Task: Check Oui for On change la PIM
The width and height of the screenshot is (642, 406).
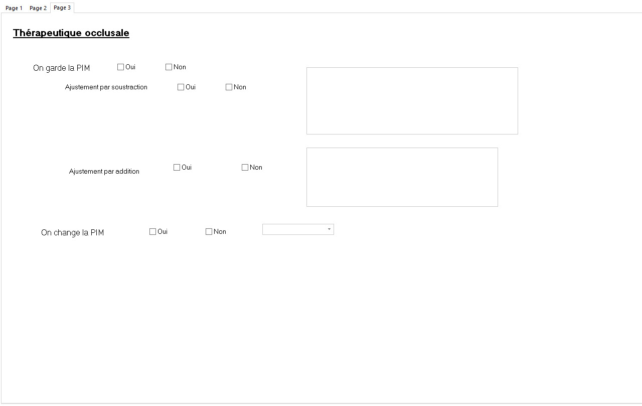Action: click(x=153, y=232)
